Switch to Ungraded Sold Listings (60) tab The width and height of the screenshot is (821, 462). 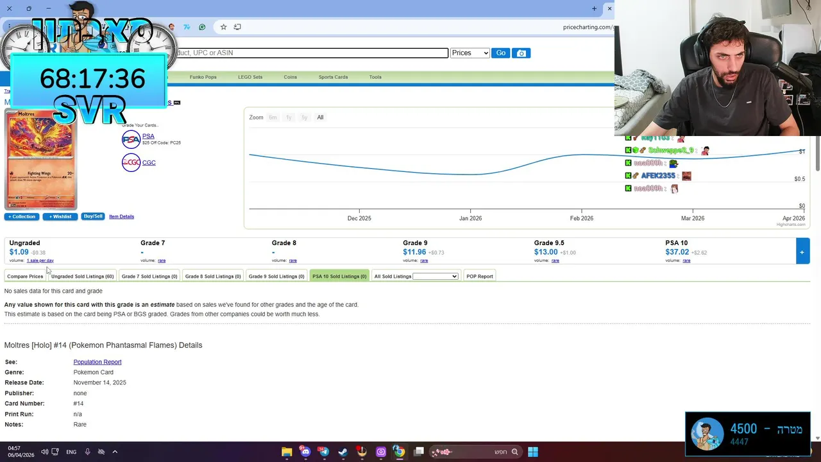[82, 277]
